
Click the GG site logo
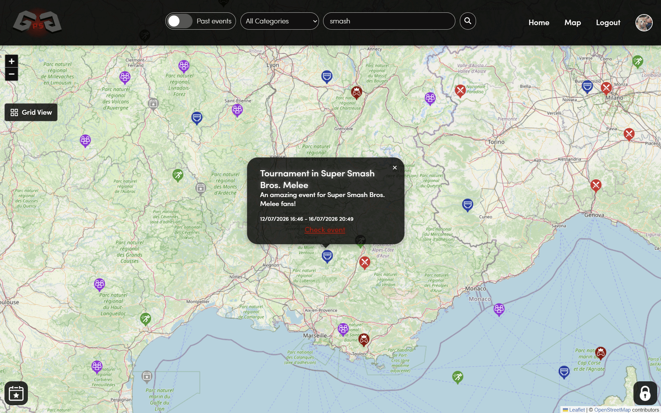(x=37, y=23)
